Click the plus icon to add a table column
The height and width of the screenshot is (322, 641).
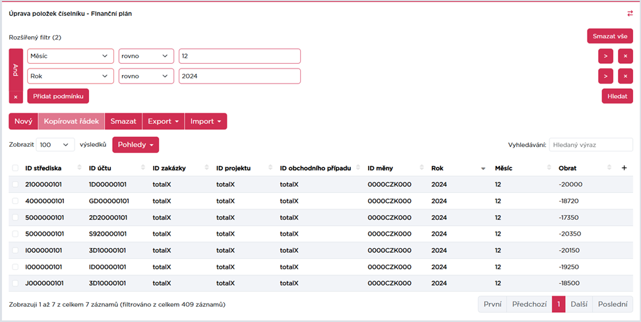coord(624,168)
